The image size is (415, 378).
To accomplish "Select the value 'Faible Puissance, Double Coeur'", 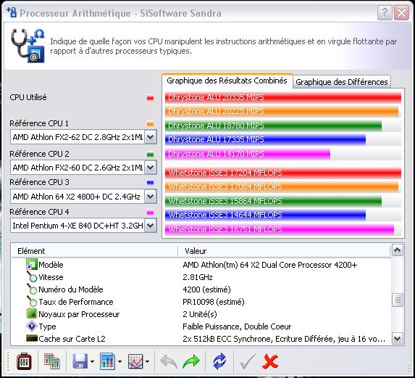I will click(237, 326).
